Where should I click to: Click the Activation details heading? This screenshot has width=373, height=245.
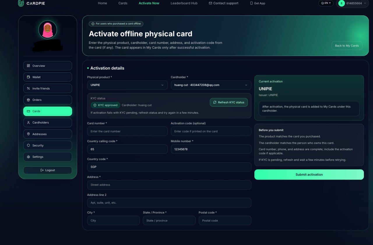click(107, 68)
